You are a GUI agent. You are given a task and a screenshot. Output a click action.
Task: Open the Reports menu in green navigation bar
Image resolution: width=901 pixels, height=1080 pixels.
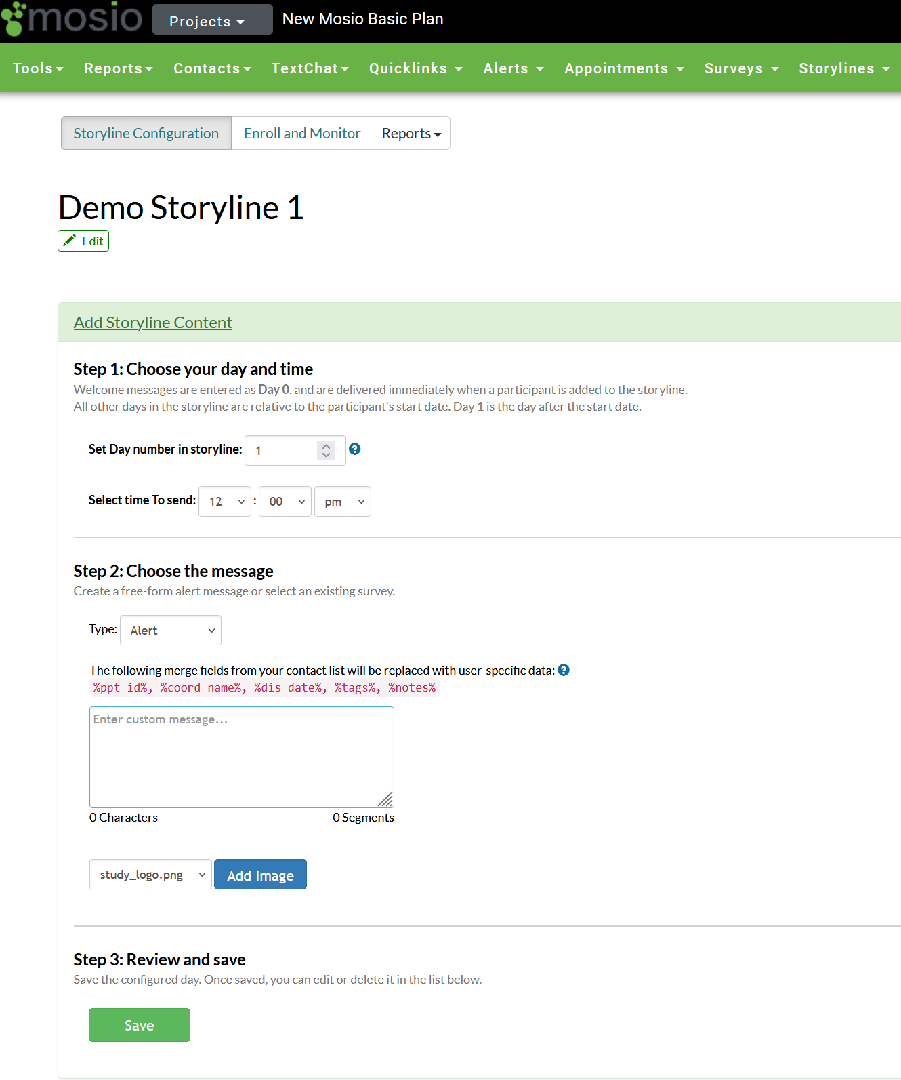coord(119,68)
